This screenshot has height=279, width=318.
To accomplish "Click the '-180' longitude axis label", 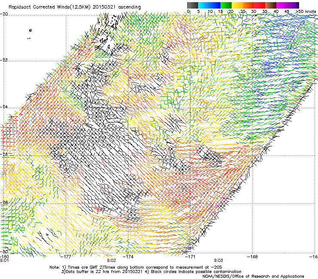I will 4,257.
